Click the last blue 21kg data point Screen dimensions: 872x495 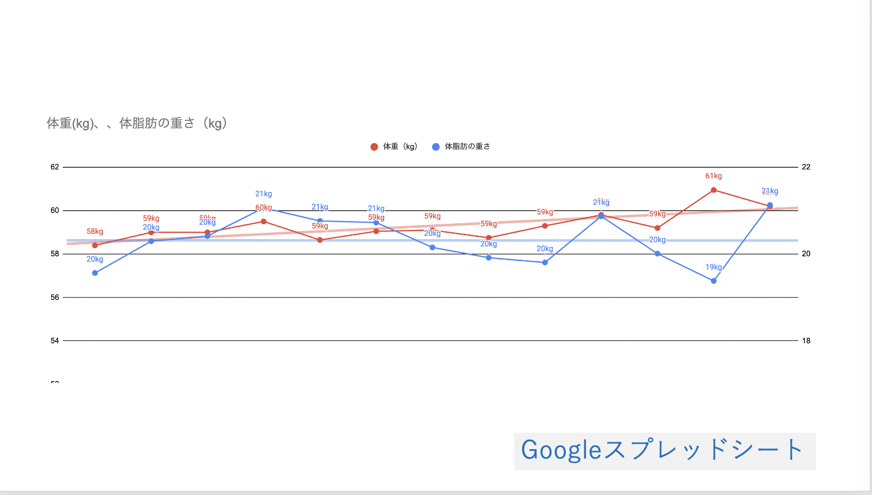[770, 205]
